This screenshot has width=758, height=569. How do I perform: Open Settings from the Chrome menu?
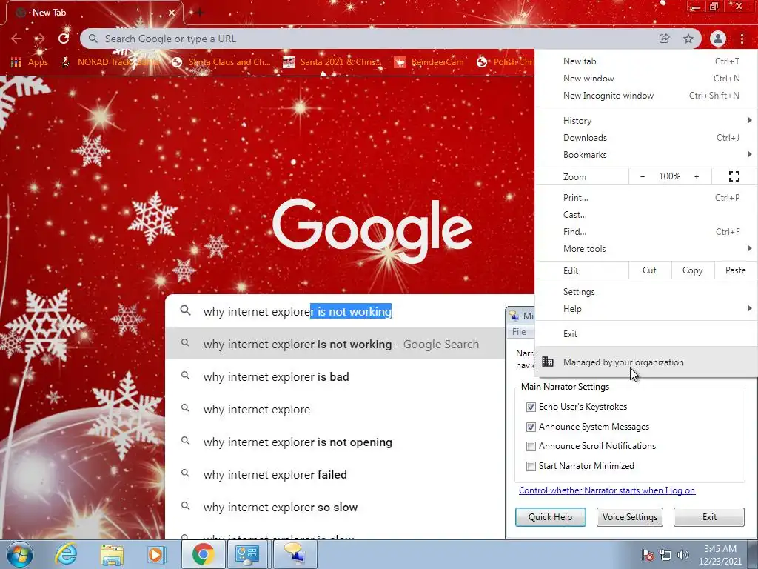click(646, 292)
